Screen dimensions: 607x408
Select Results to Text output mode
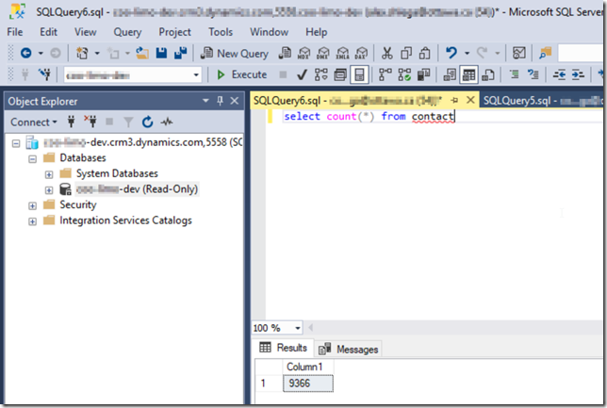[450, 74]
